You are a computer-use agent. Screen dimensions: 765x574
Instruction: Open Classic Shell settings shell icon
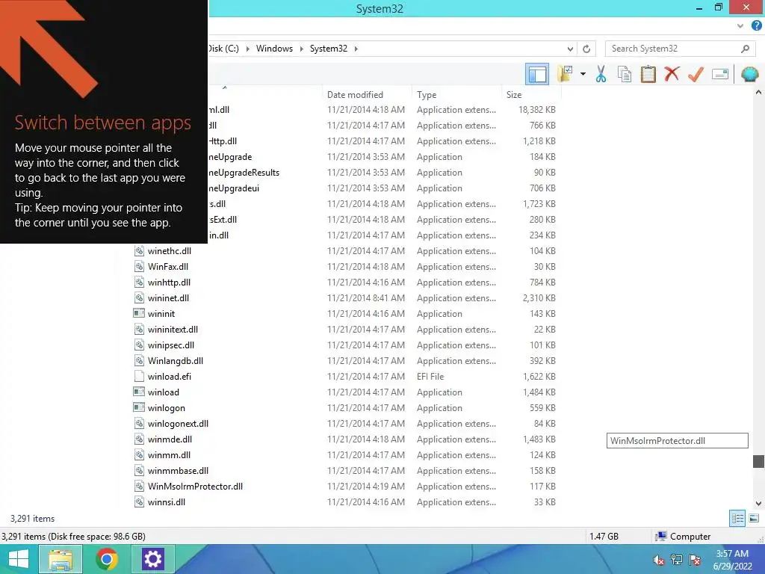click(x=749, y=74)
